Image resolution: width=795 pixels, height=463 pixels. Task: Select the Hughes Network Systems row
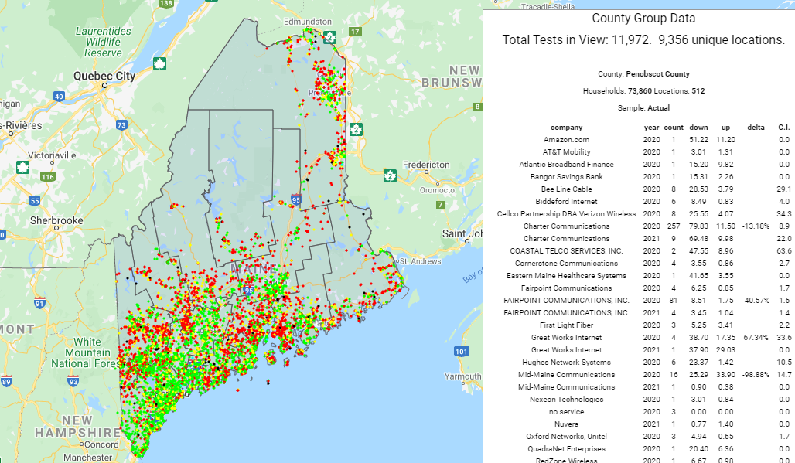[643, 363]
